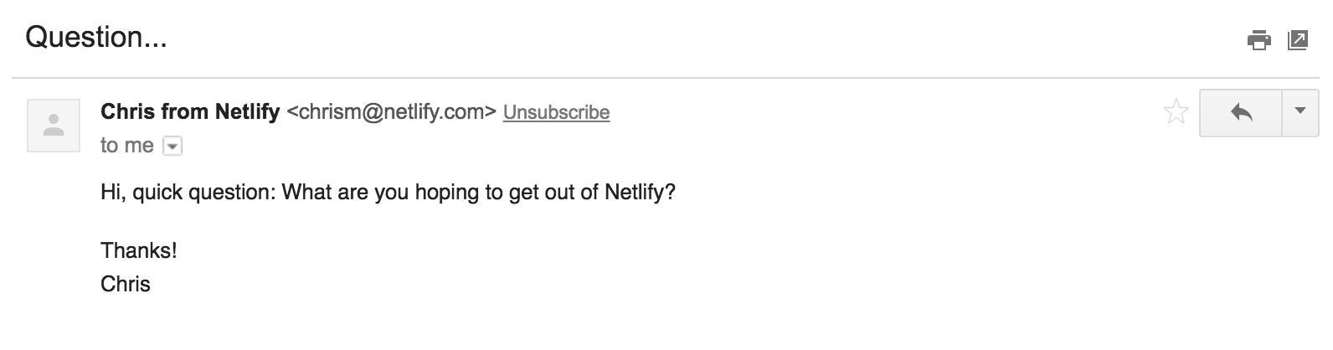Image resolution: width=1333 pixels, height=350 pixels.
Task: Click the sender name "Chris from Netlify"
Action: click(x=190, y=111)
